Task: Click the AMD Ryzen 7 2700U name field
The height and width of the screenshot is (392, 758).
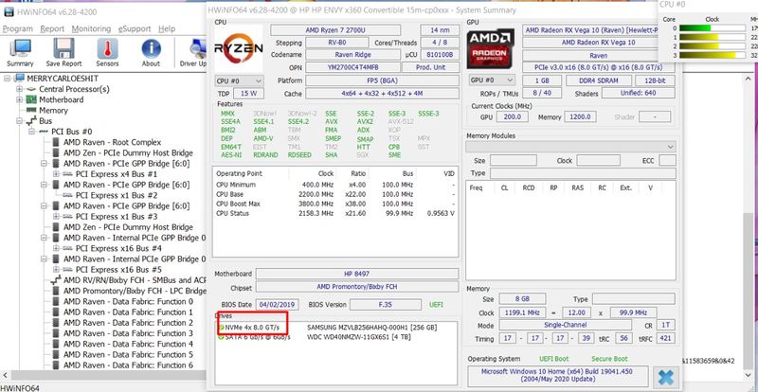Action: [335, 30]
